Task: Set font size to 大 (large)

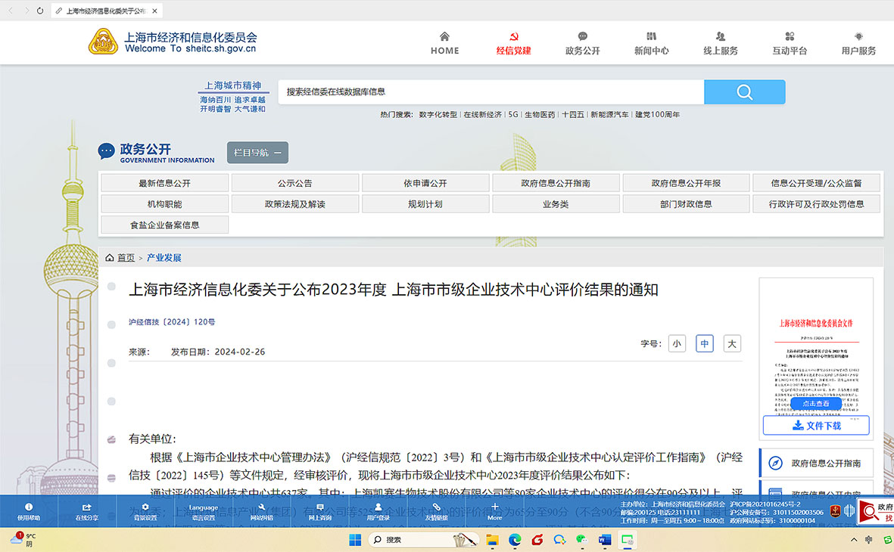Action: click(x=731, y=343)
